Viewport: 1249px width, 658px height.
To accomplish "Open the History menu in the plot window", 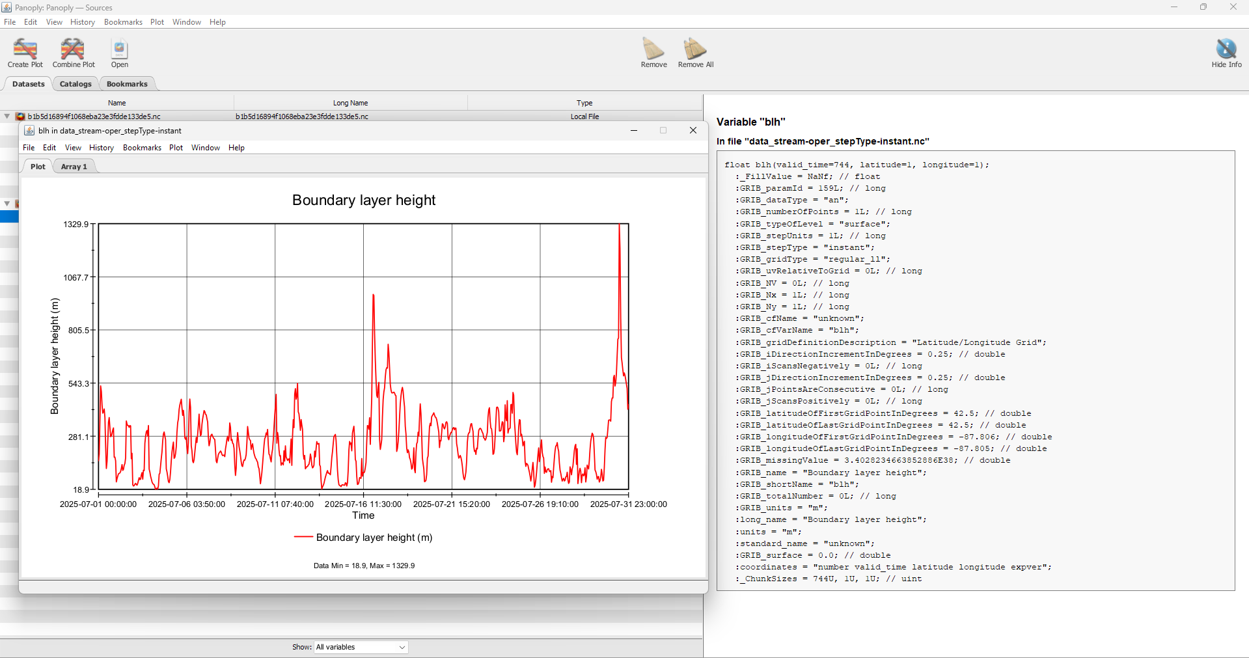I will pos(102,148).
